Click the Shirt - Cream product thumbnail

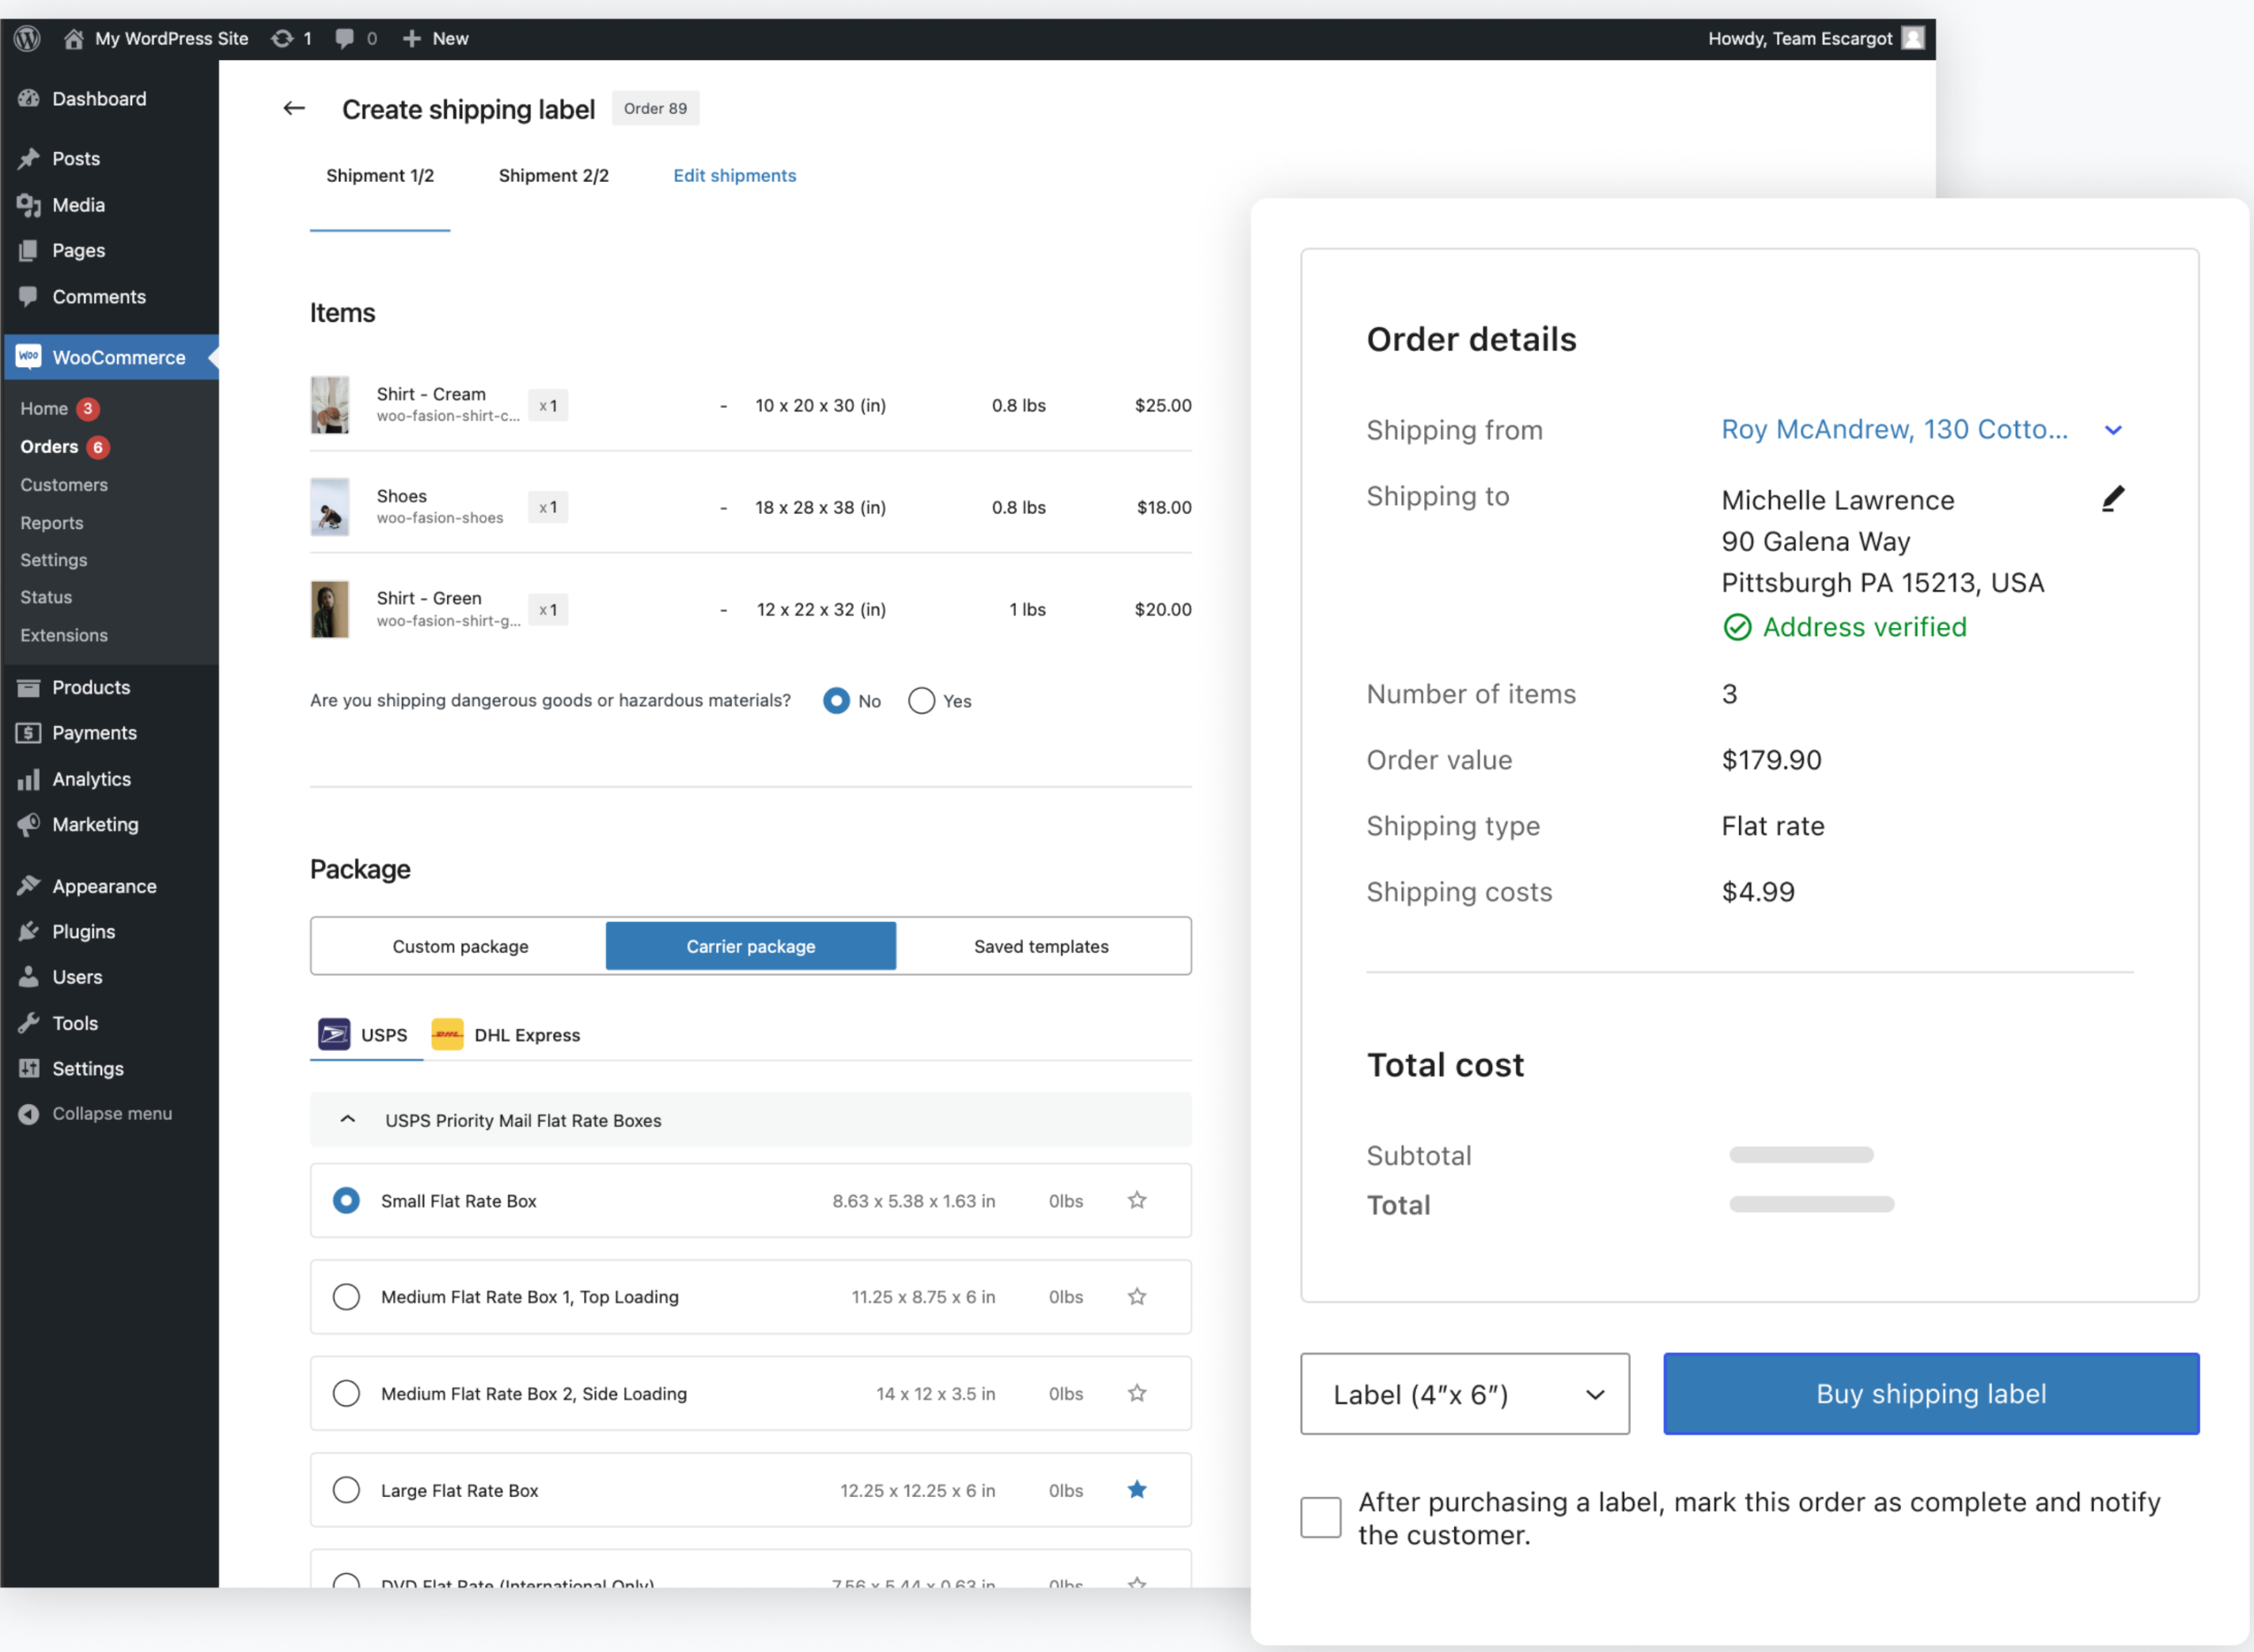[330, 405]
